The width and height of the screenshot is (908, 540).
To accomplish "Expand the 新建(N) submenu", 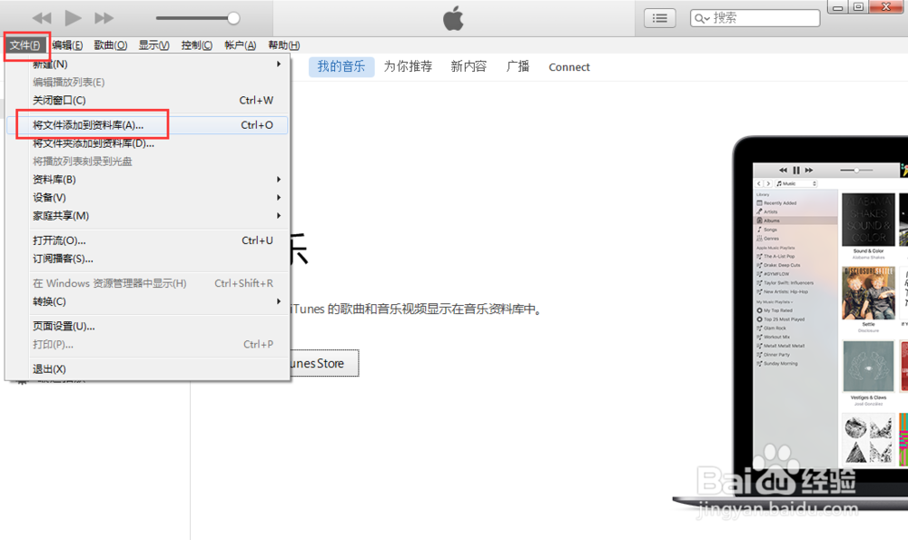I will 147,64.
